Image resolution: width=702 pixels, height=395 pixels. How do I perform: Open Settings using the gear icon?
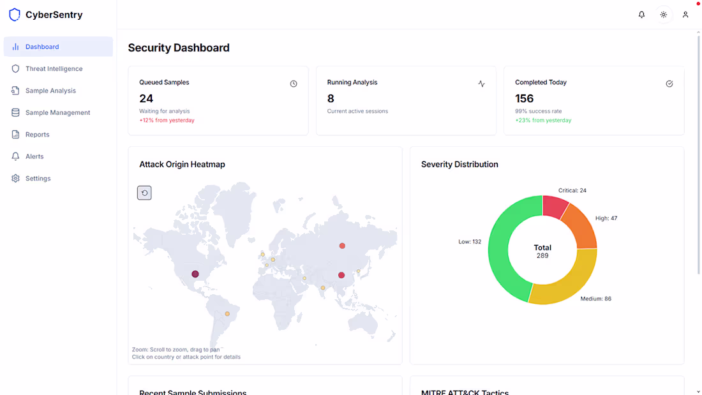(15, 178)
